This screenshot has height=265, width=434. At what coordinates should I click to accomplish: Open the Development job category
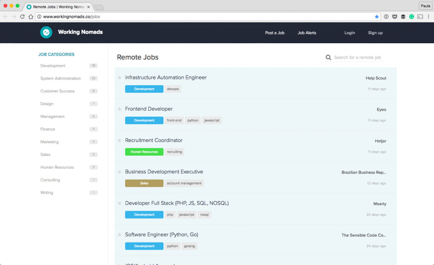53,66
